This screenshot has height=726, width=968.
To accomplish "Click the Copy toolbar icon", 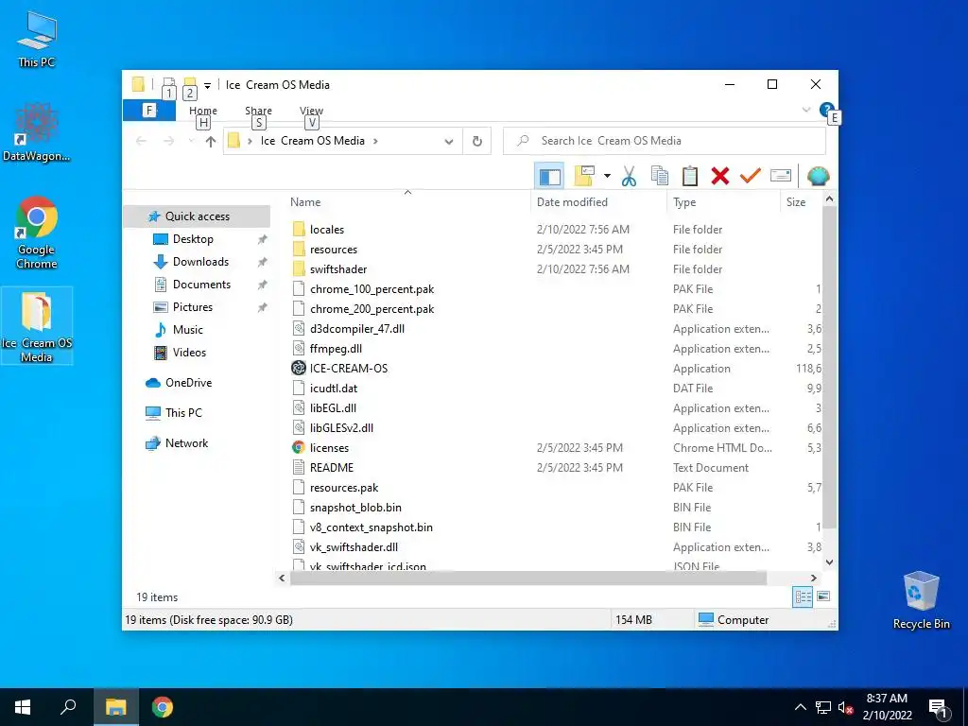I will (x=659, y=177).
